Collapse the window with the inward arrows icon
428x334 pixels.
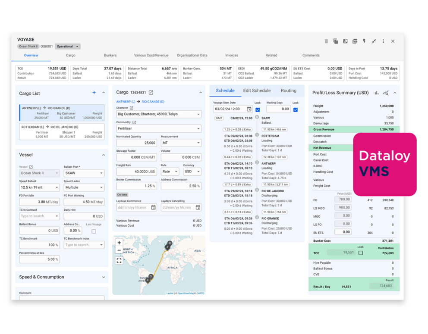click(374, 41)
